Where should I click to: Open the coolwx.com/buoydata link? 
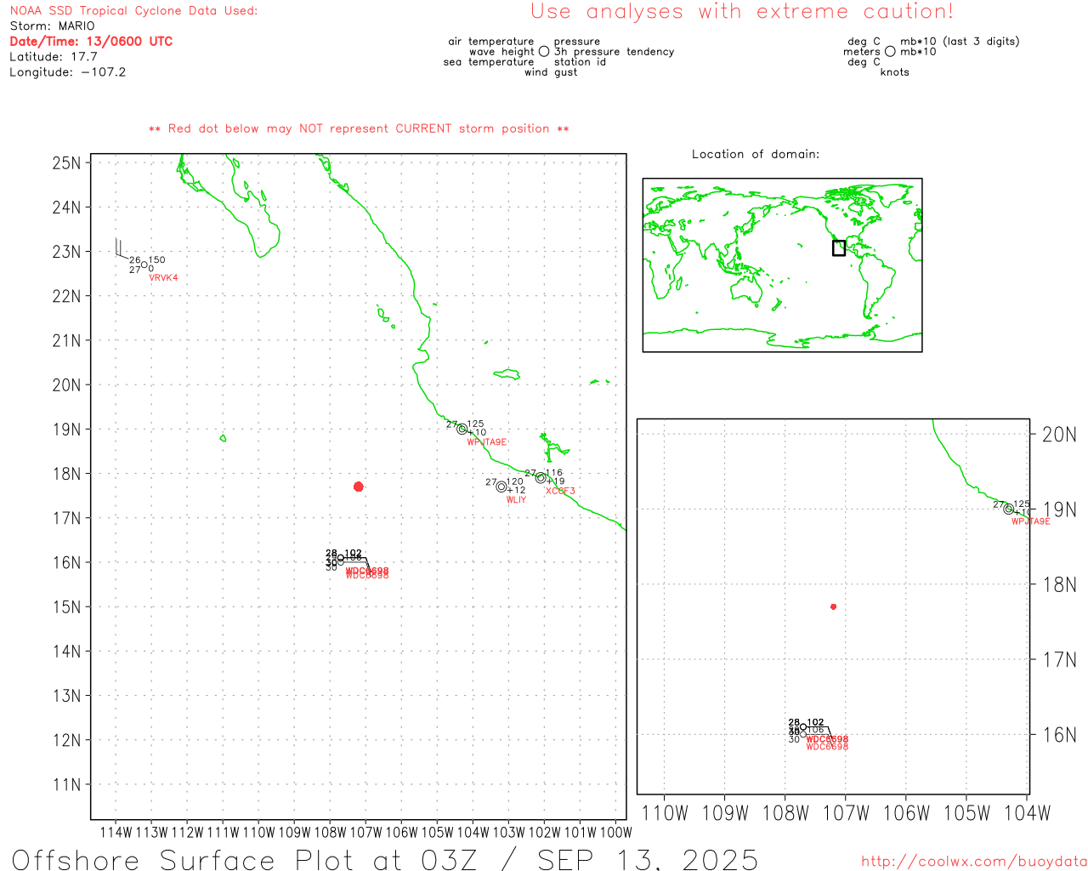click(974, 862)
